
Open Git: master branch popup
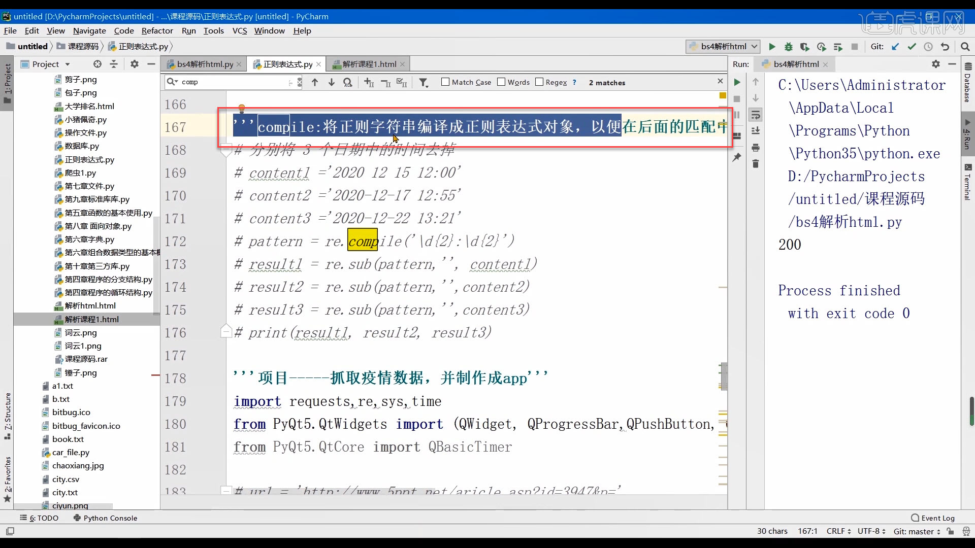tap(917, 531)
